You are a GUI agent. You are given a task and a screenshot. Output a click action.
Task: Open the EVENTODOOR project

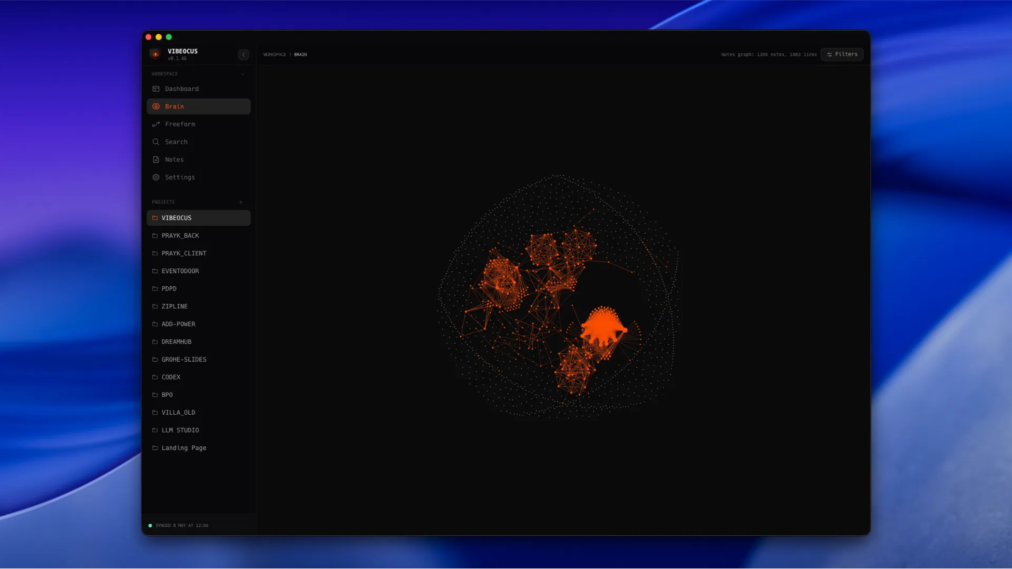[x=199, y=271]
